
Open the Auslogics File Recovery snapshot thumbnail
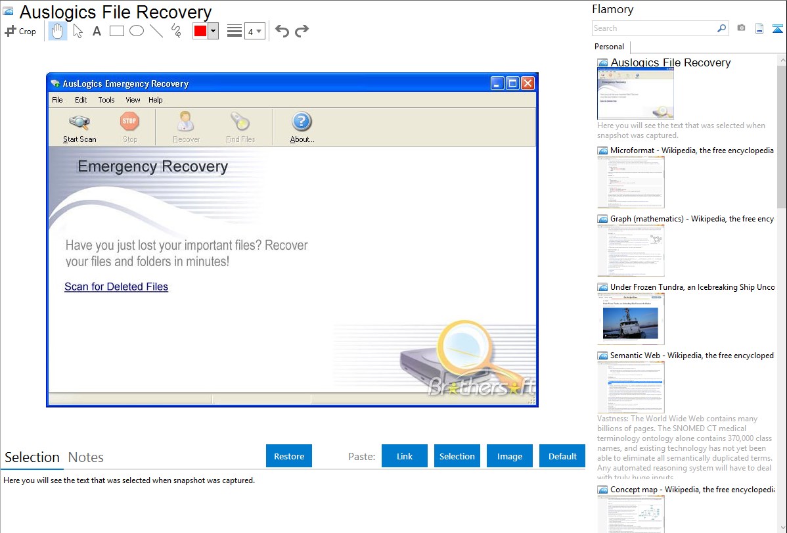[635, 93]
